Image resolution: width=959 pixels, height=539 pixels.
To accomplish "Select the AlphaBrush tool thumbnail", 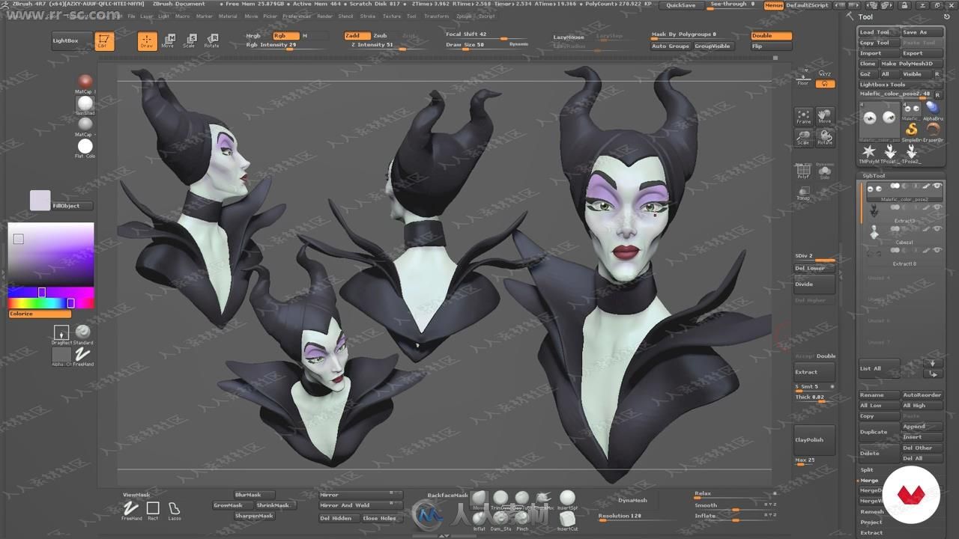I will [933, 111].
